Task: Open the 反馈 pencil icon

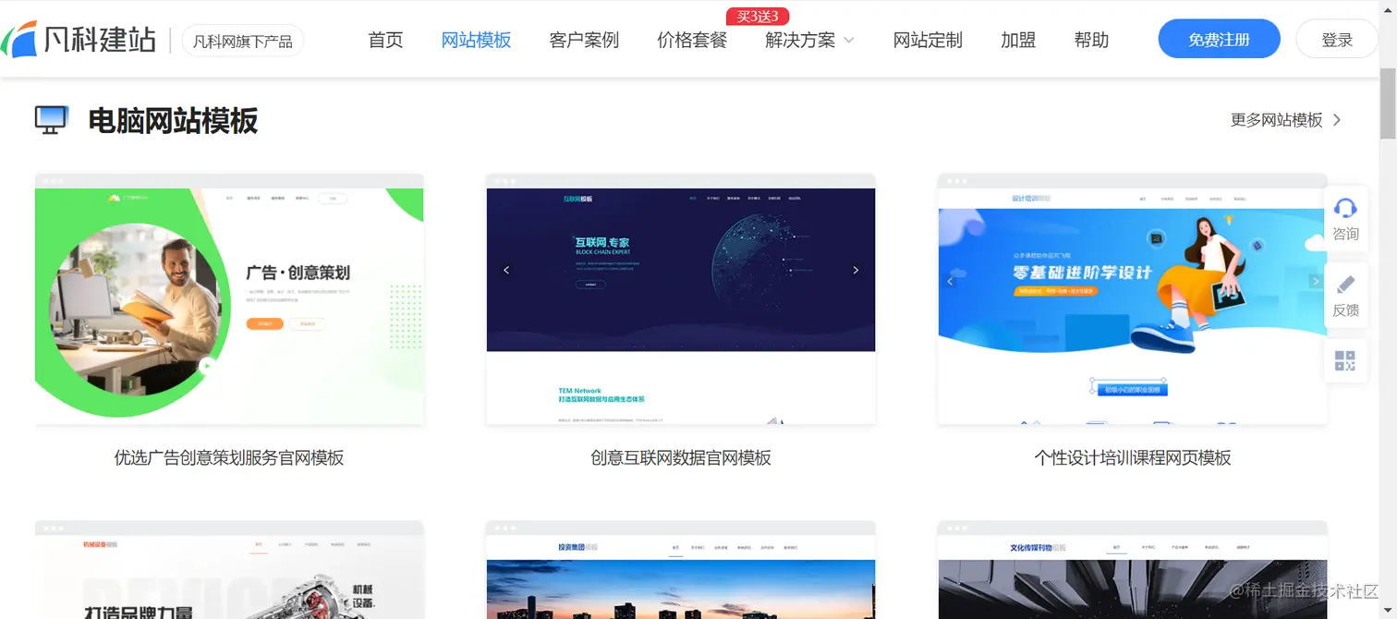Action: pyautogui.click(x=1345, y=285)
